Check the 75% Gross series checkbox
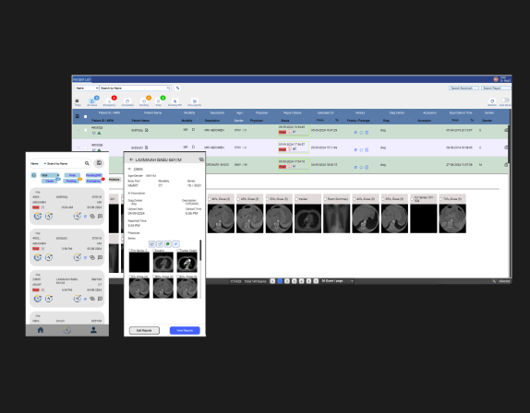The image size is (530, 413). click(441, 199)
